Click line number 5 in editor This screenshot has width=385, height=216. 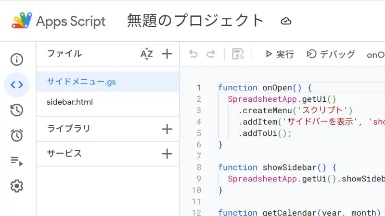pos(199,133)
